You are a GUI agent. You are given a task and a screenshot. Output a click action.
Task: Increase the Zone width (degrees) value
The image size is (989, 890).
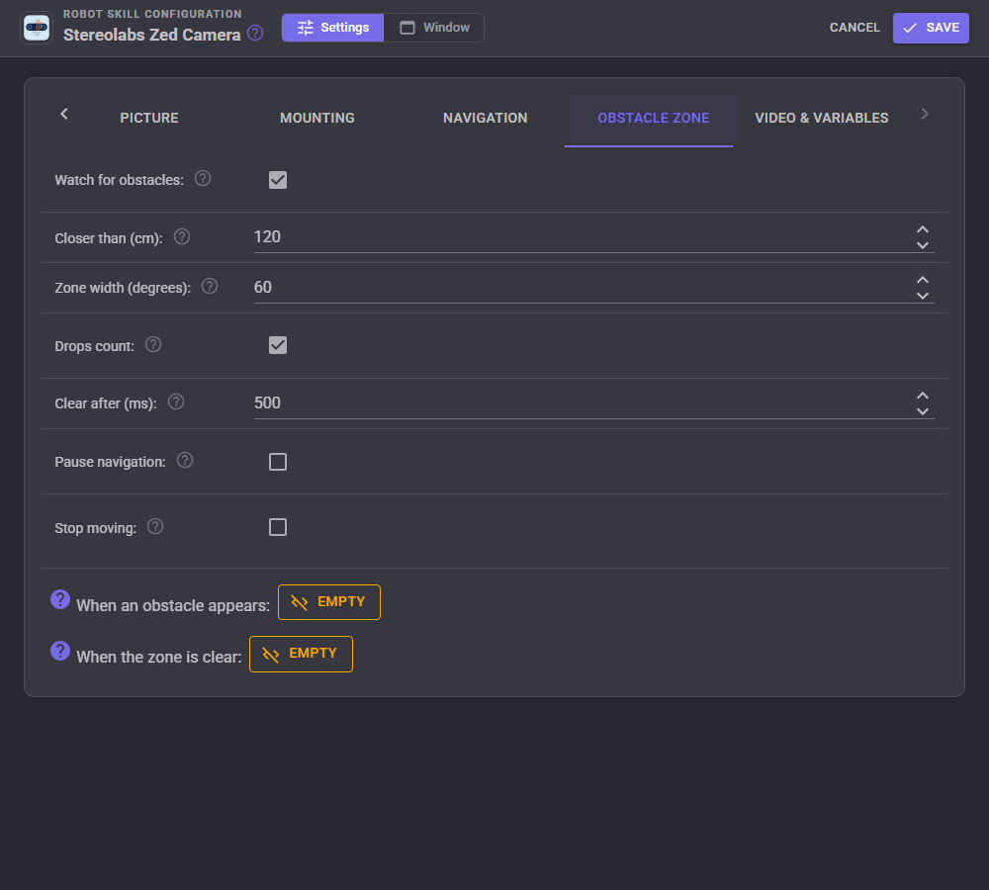(923, 281)
